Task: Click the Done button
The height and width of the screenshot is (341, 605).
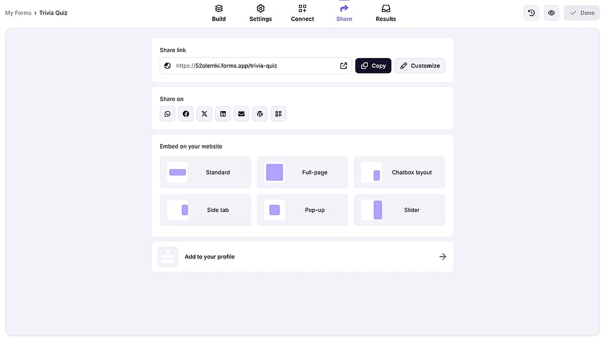Action: pos(582,13)
